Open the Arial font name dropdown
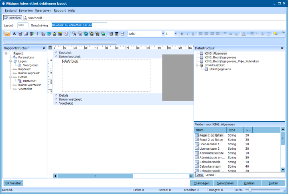 pos(163,34)
